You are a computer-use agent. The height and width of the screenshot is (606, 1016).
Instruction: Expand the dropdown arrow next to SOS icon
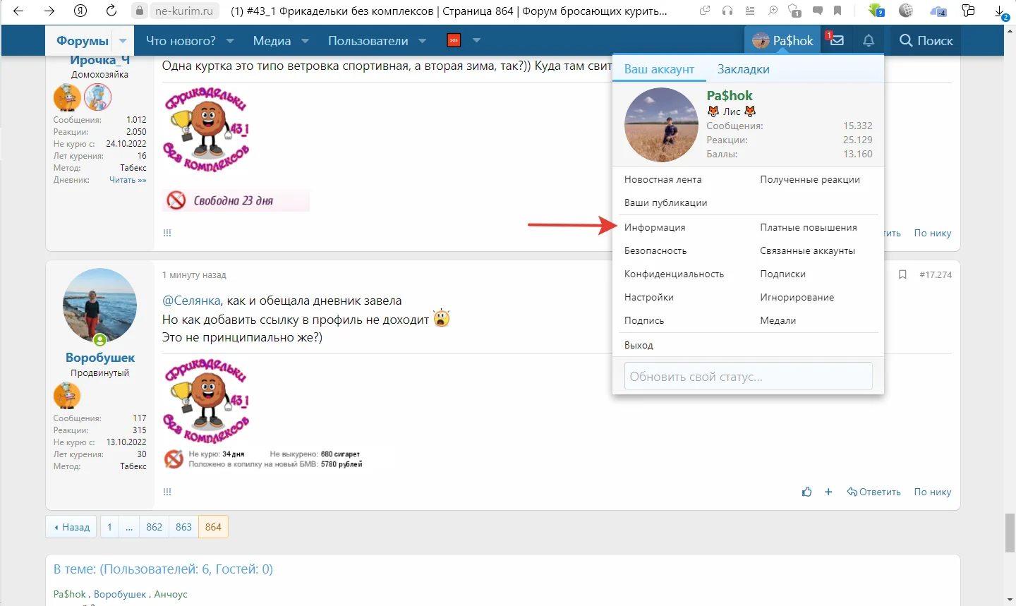point(476,41)
